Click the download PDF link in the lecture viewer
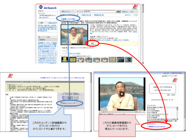186x139 pixels. 157,127
